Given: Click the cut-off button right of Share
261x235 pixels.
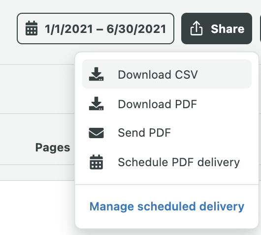Looking at the screenshot, I should (x=261, y=29).
